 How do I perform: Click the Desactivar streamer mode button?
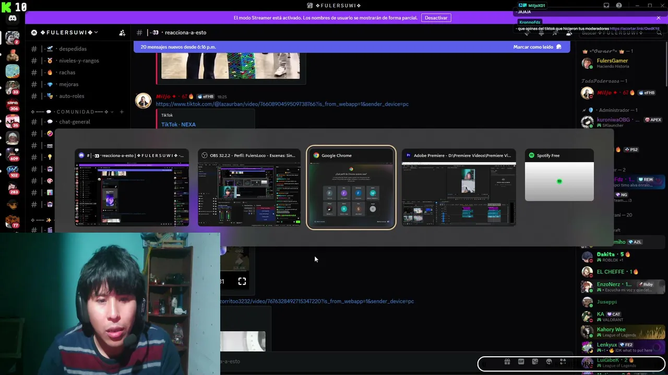coord(436,18)
